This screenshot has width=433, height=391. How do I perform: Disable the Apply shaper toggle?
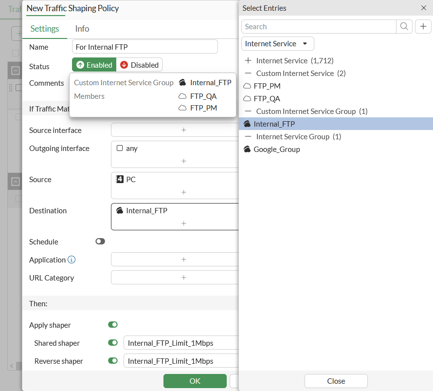pos(113,325)
